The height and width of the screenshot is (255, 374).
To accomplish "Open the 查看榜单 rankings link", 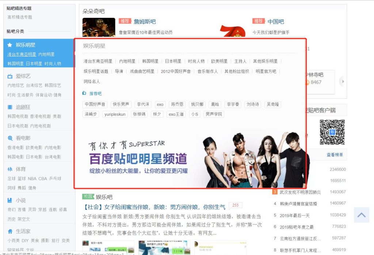I will coord(335,154).
